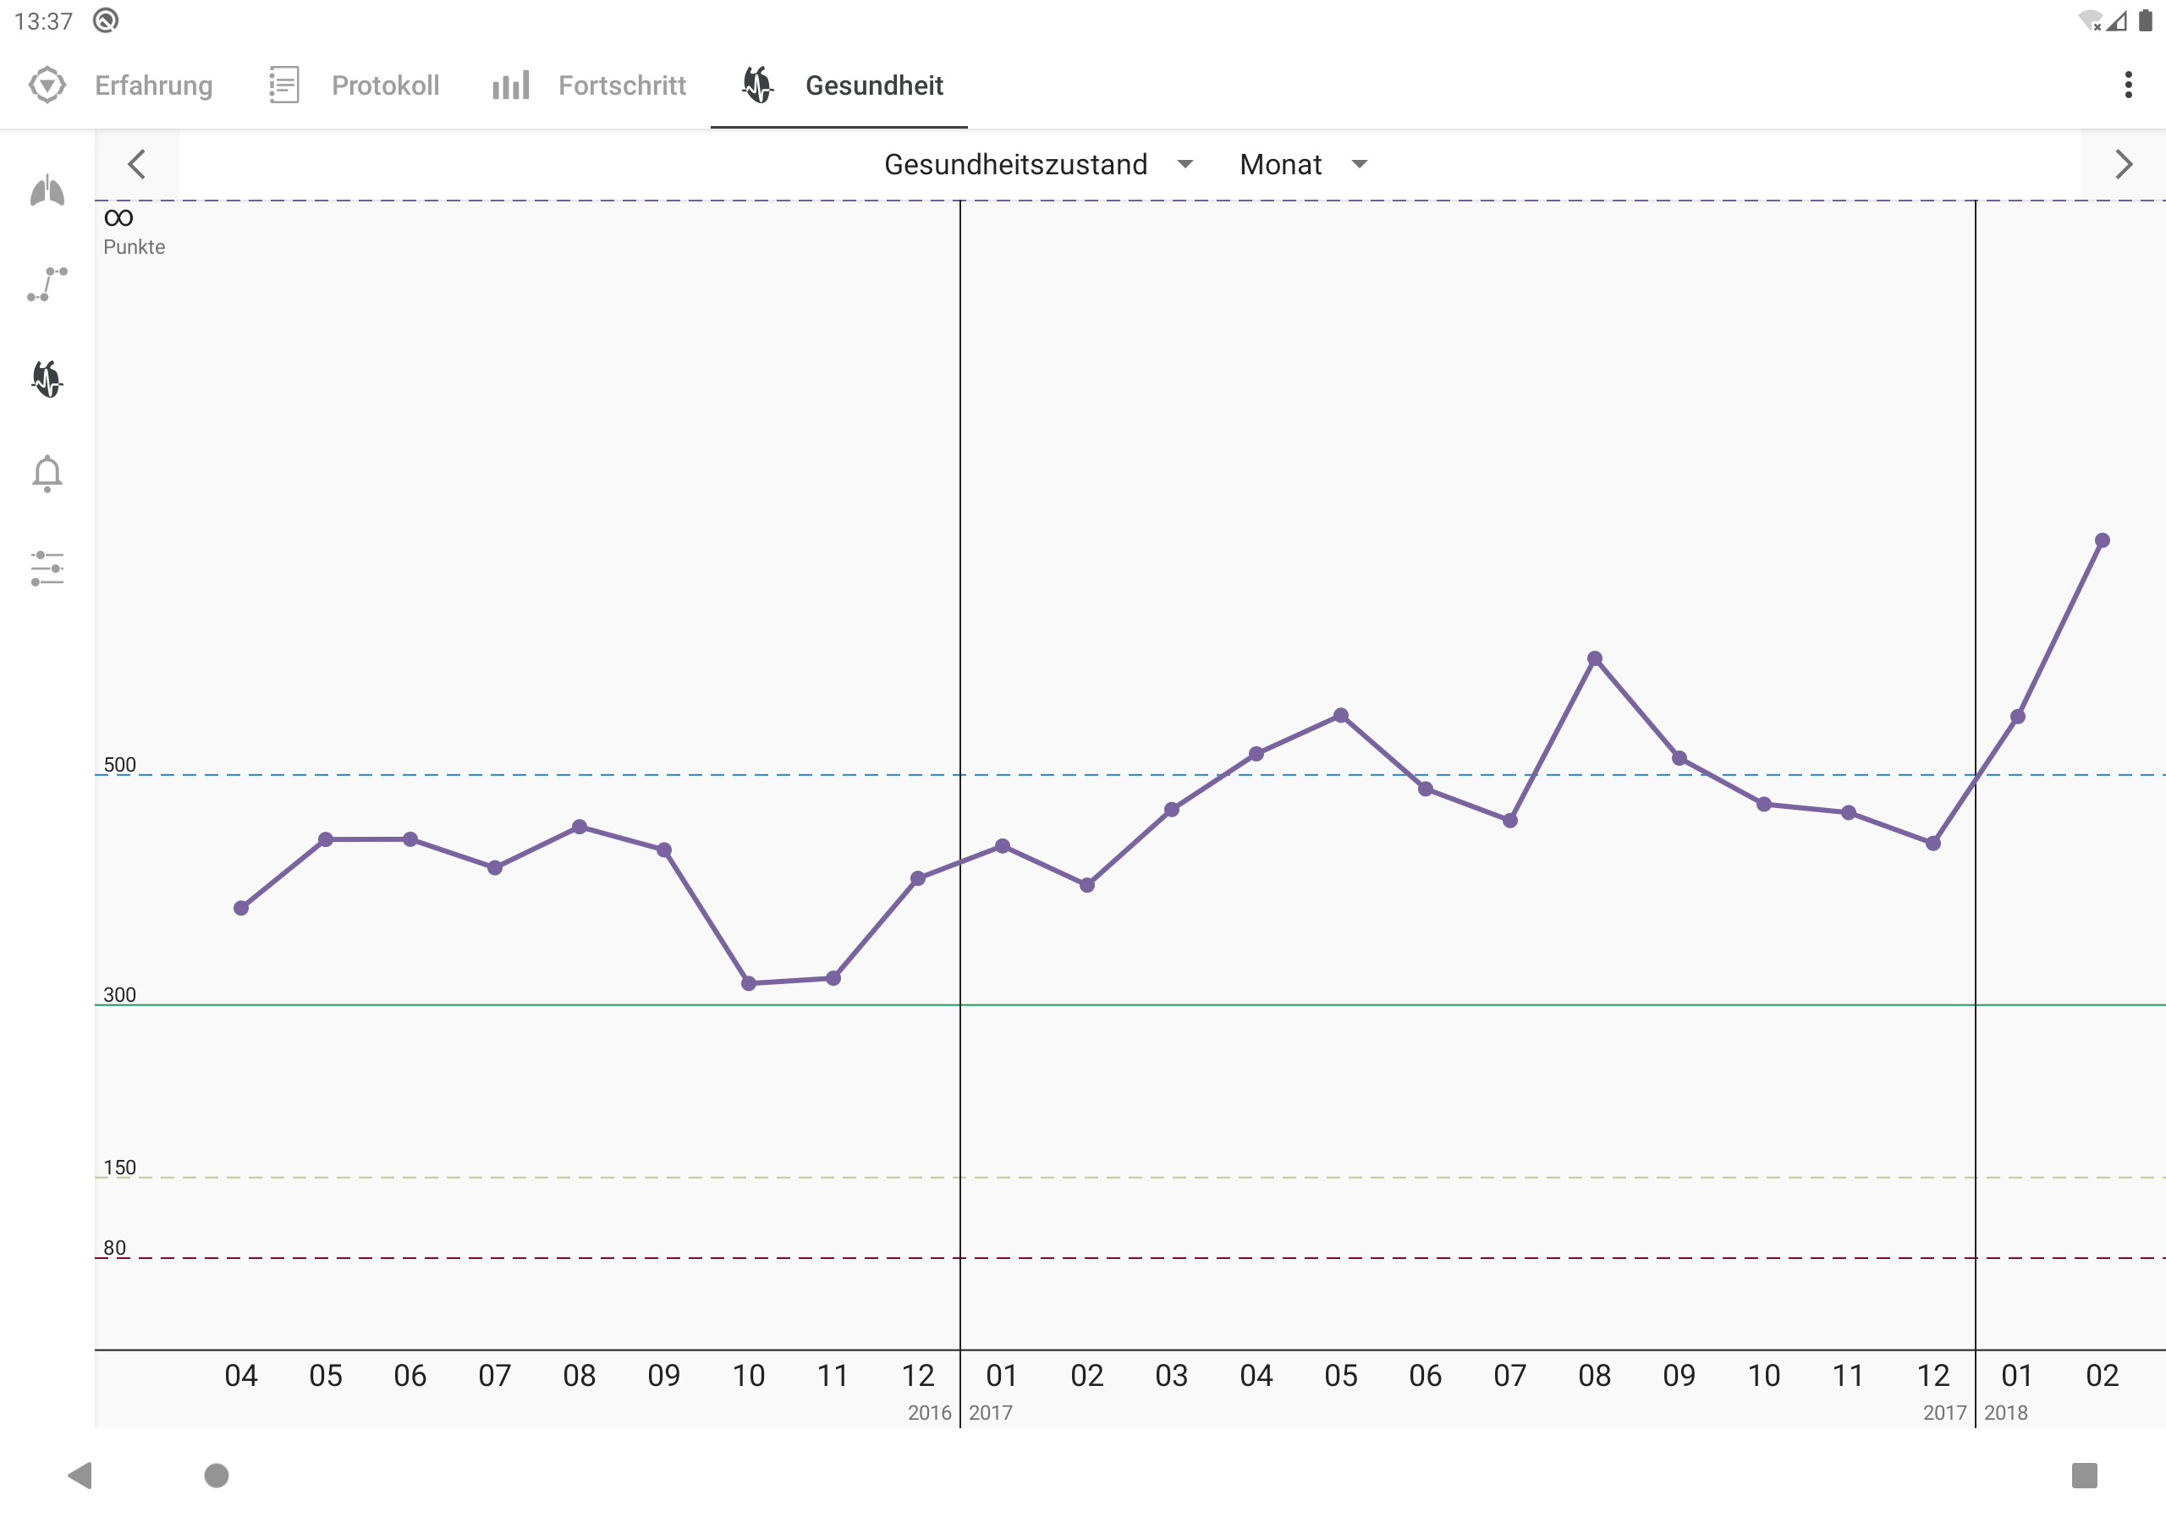Open the sliders settings icon in sidebar
2166x1523 pixels.
point(47,568)
